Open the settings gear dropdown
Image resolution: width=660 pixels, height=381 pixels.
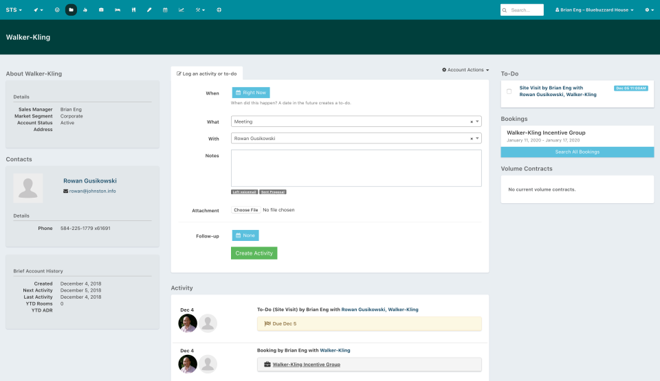[x=650, y=10]
